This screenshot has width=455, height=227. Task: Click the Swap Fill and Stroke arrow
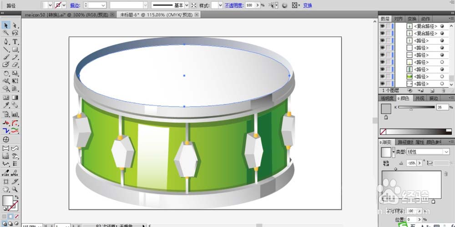(x=16, y=197)
